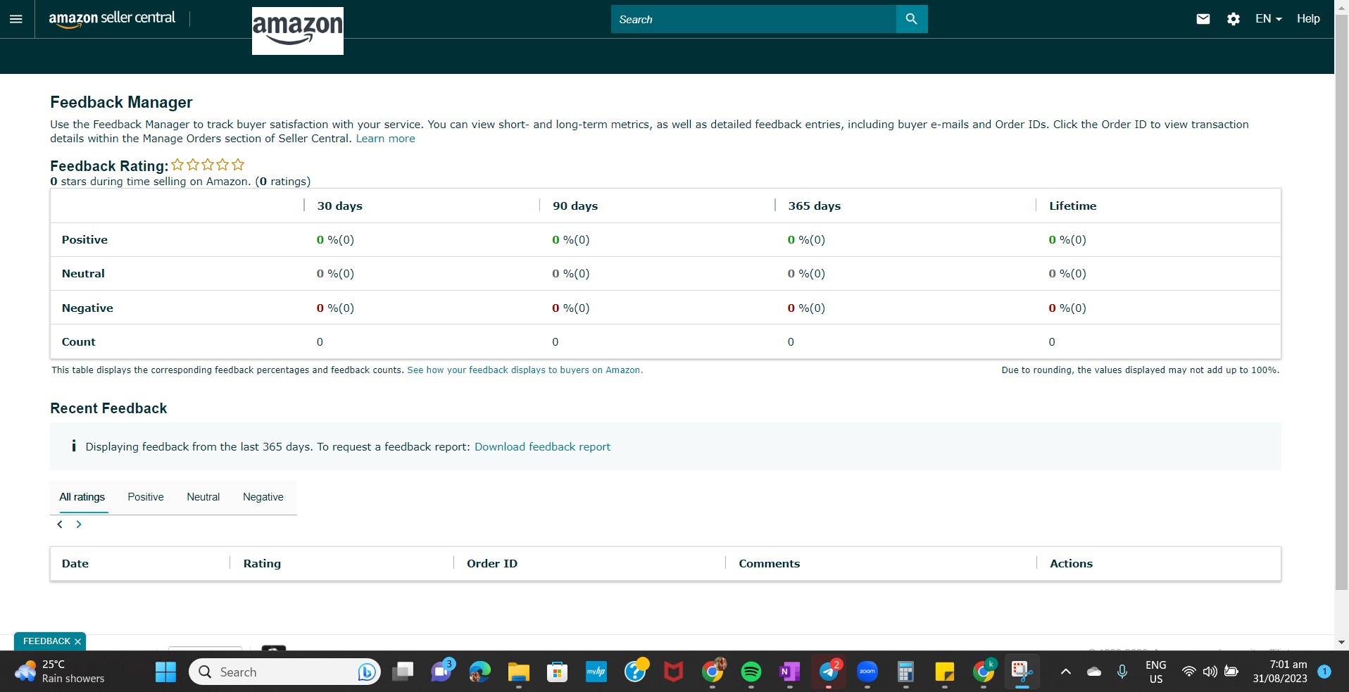Open the weather widget showing 25°C

61,672
